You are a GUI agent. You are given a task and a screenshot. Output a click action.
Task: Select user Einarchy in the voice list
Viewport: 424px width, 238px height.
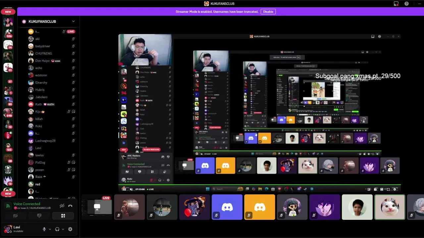click(52, 82)
